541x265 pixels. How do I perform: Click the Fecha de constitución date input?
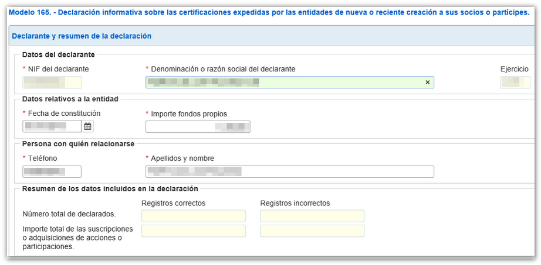click(x=52, y=126)
